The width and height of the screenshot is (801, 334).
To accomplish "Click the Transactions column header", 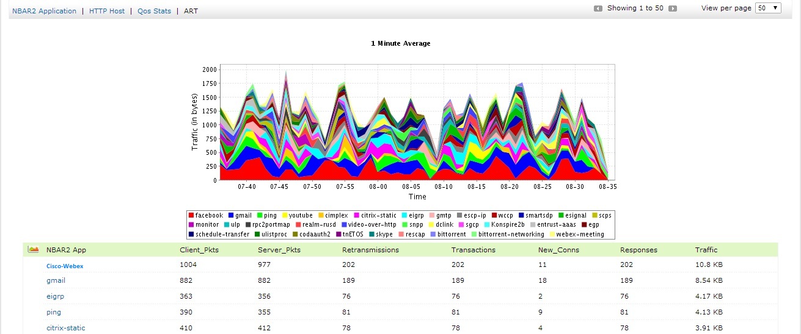I will click(474, 250).
